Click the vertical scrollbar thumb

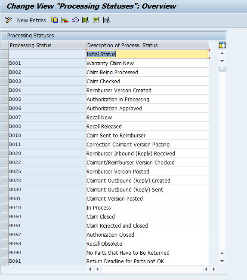tap(222, 68)
